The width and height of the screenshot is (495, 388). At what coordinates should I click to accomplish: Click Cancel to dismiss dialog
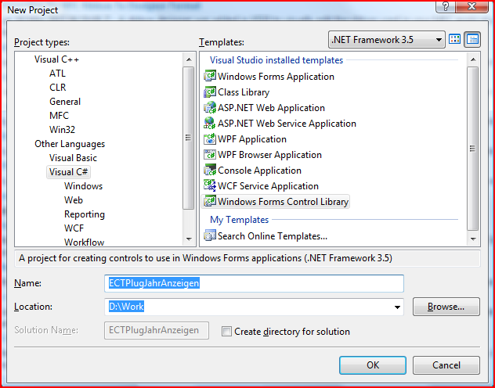[446, 365]
